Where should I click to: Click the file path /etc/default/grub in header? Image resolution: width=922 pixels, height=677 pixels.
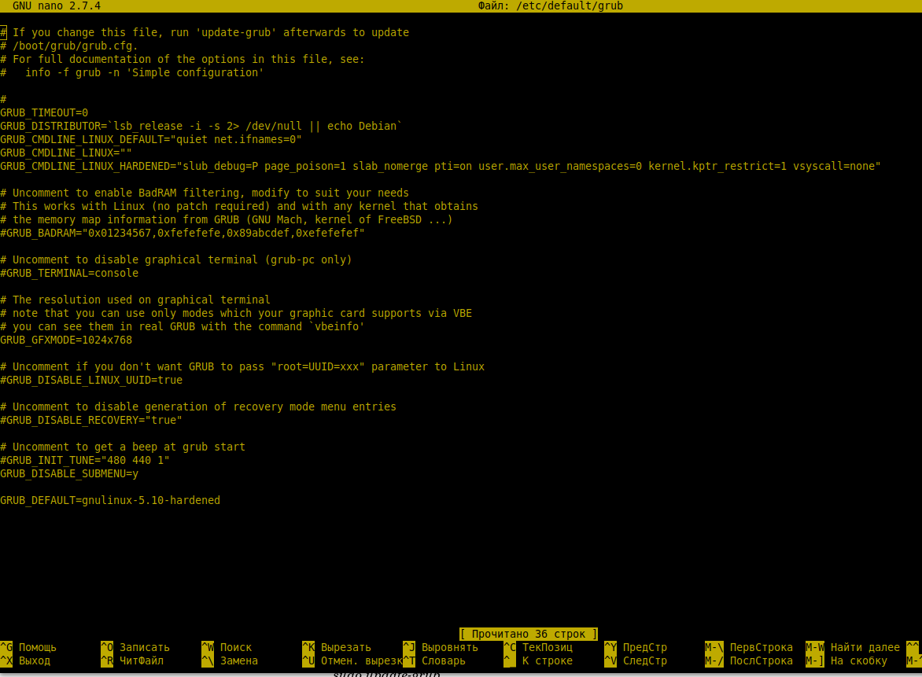[x=570, y=6]
